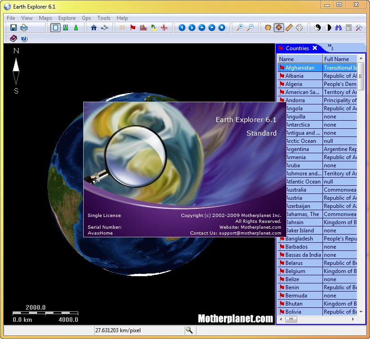Select the Afghanistan row
Screen dimensions: 370x339
point(317,68)
